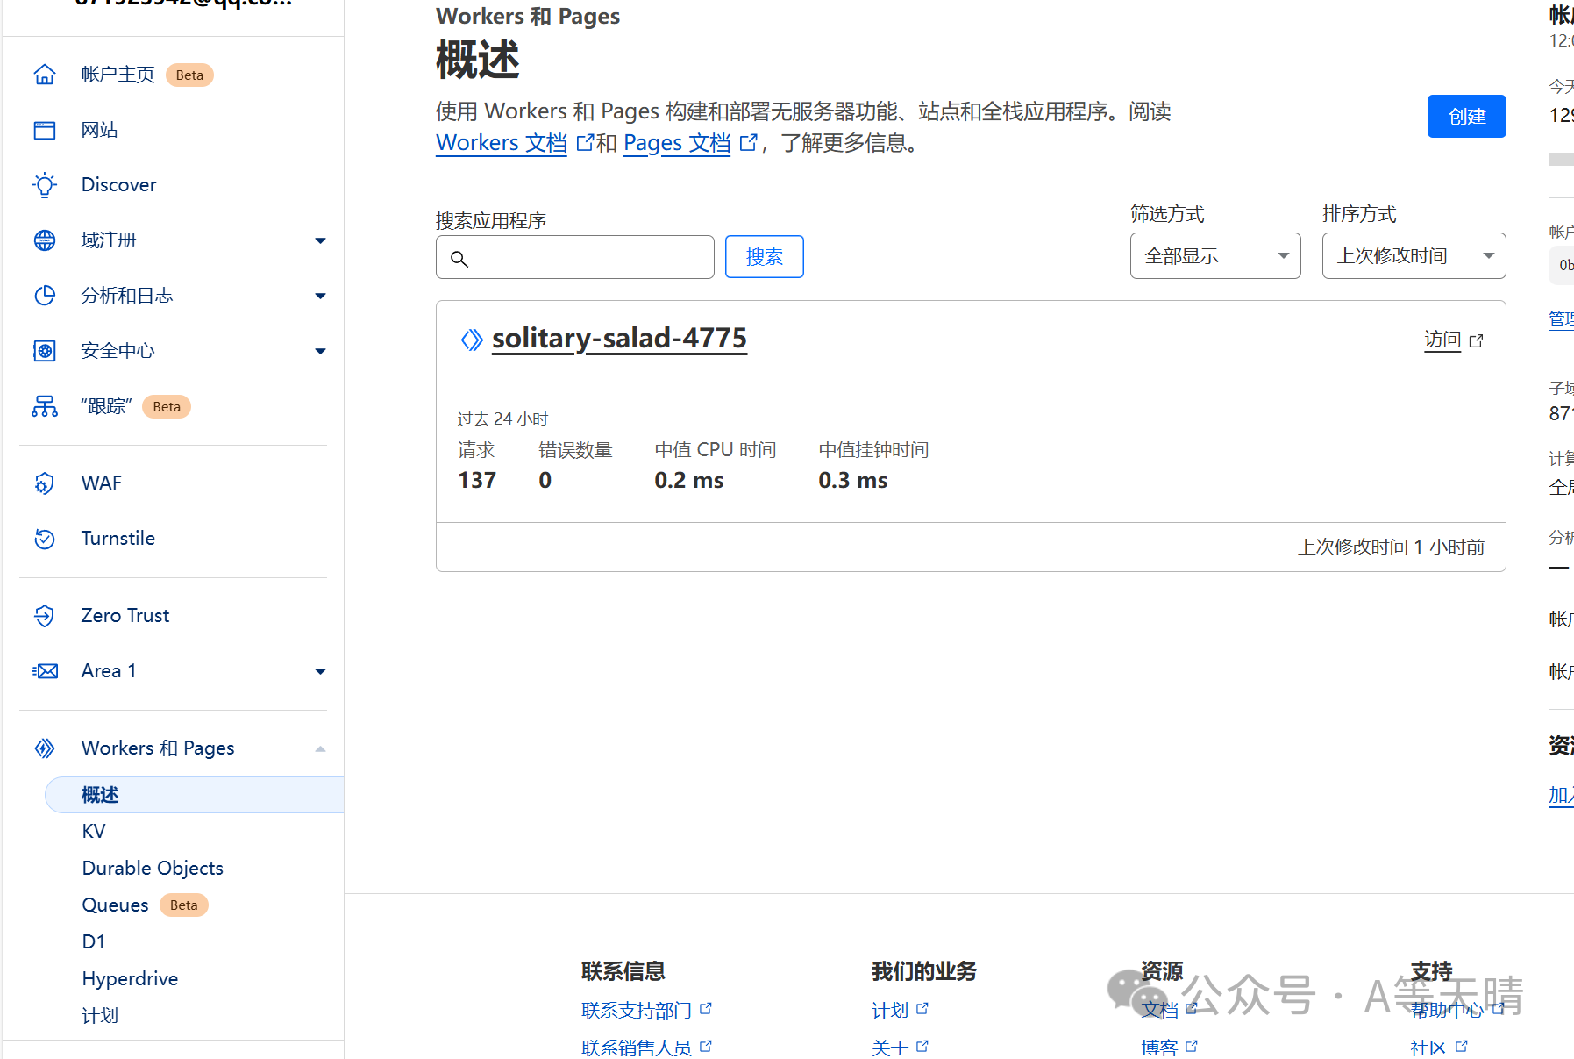Image resolution: width=1574 pixels, height=1059 pixels.
Task: Click the 搜索应用程序 input field
Action: (575, 257)
